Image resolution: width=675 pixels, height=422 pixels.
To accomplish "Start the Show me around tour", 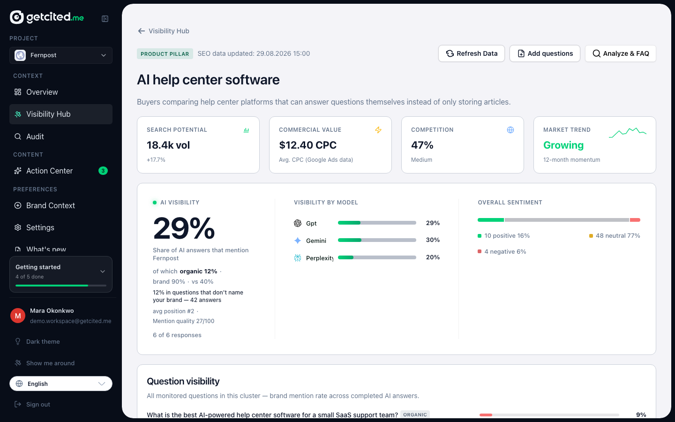I will click(x=61, y=363).
